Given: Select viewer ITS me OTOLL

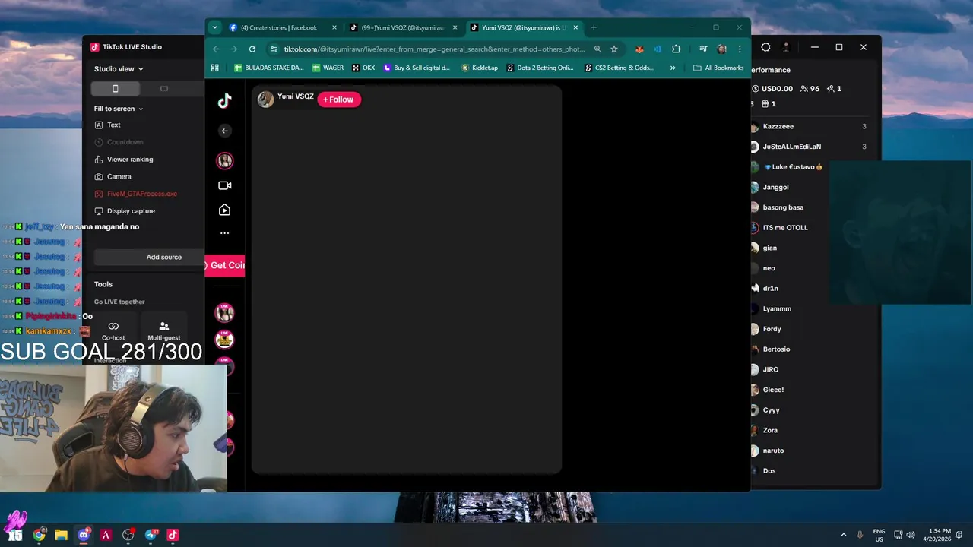Looking at the screenshot, I should 785,228.
